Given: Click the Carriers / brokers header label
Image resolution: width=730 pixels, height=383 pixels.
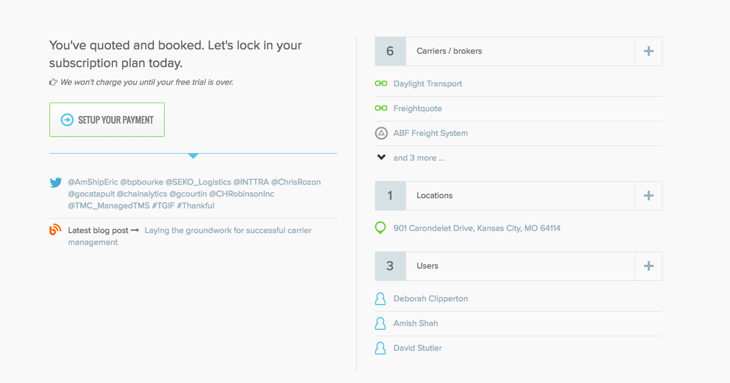Looking at the screenshot, I should pyautogui.click(x=449, y=51).
